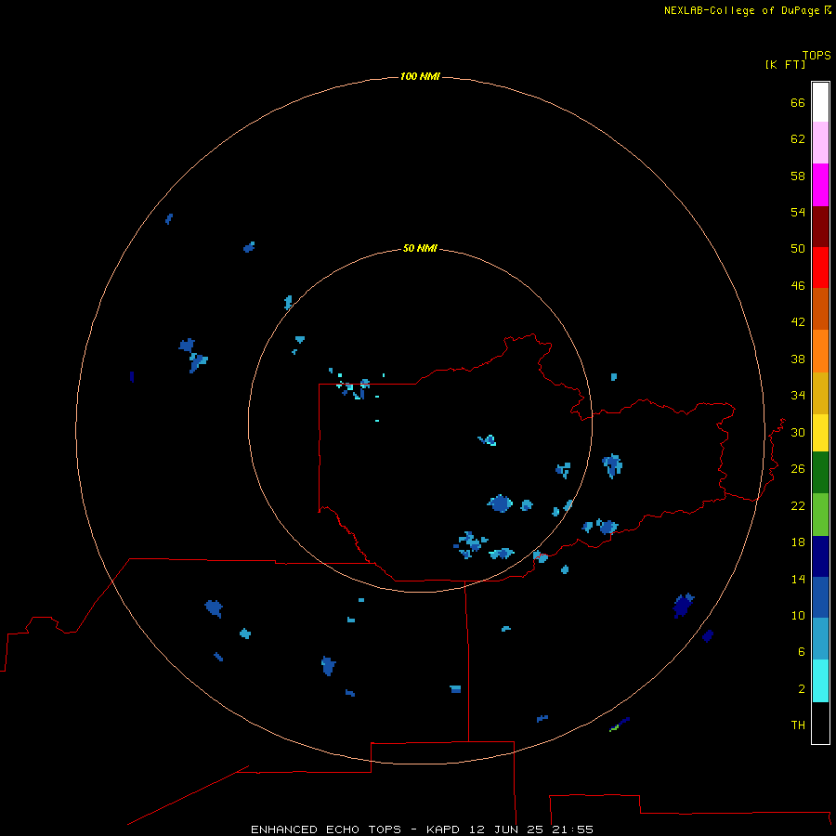Click the legend value 2
Viewport: 836px width, 836px height.
click(x=802, y=688)
